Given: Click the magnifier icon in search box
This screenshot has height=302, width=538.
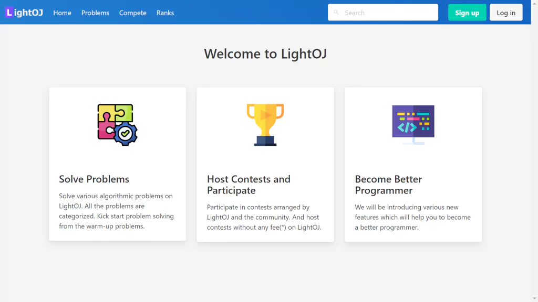Looking at the screenshot, I should (336, 13).
